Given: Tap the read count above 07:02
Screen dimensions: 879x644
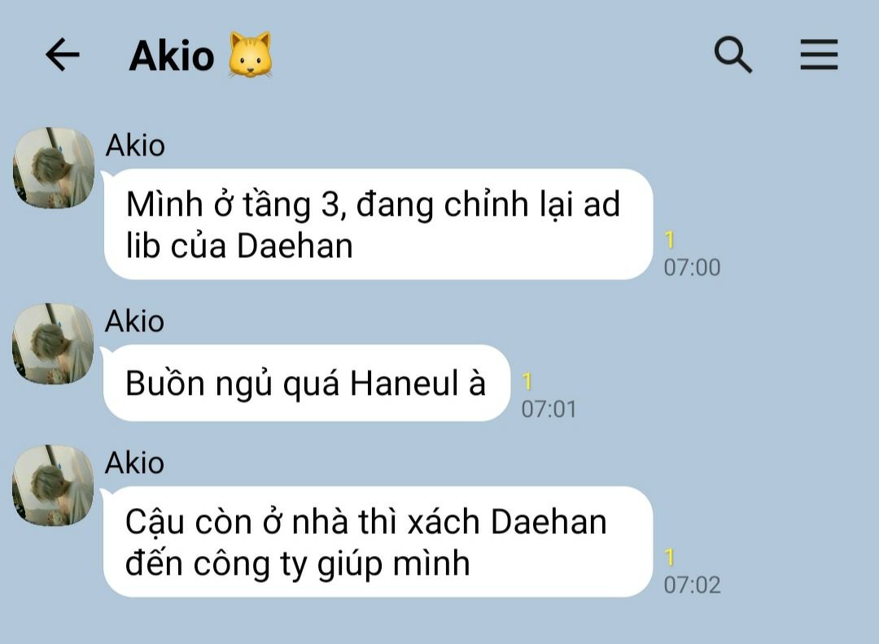Looking at the screenshot, I should click(x=669, y=558).
